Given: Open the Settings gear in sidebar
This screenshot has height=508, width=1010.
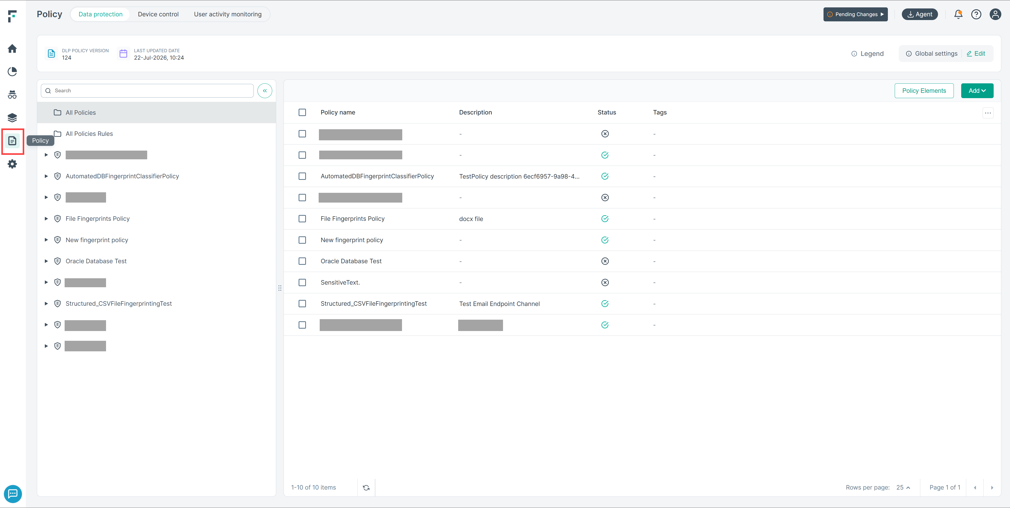Looking at the screenshot, I should click(x=12, y=164).
